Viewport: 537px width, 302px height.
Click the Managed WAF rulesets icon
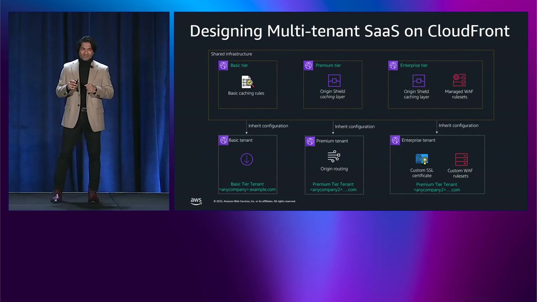click(x=459, y=81)
